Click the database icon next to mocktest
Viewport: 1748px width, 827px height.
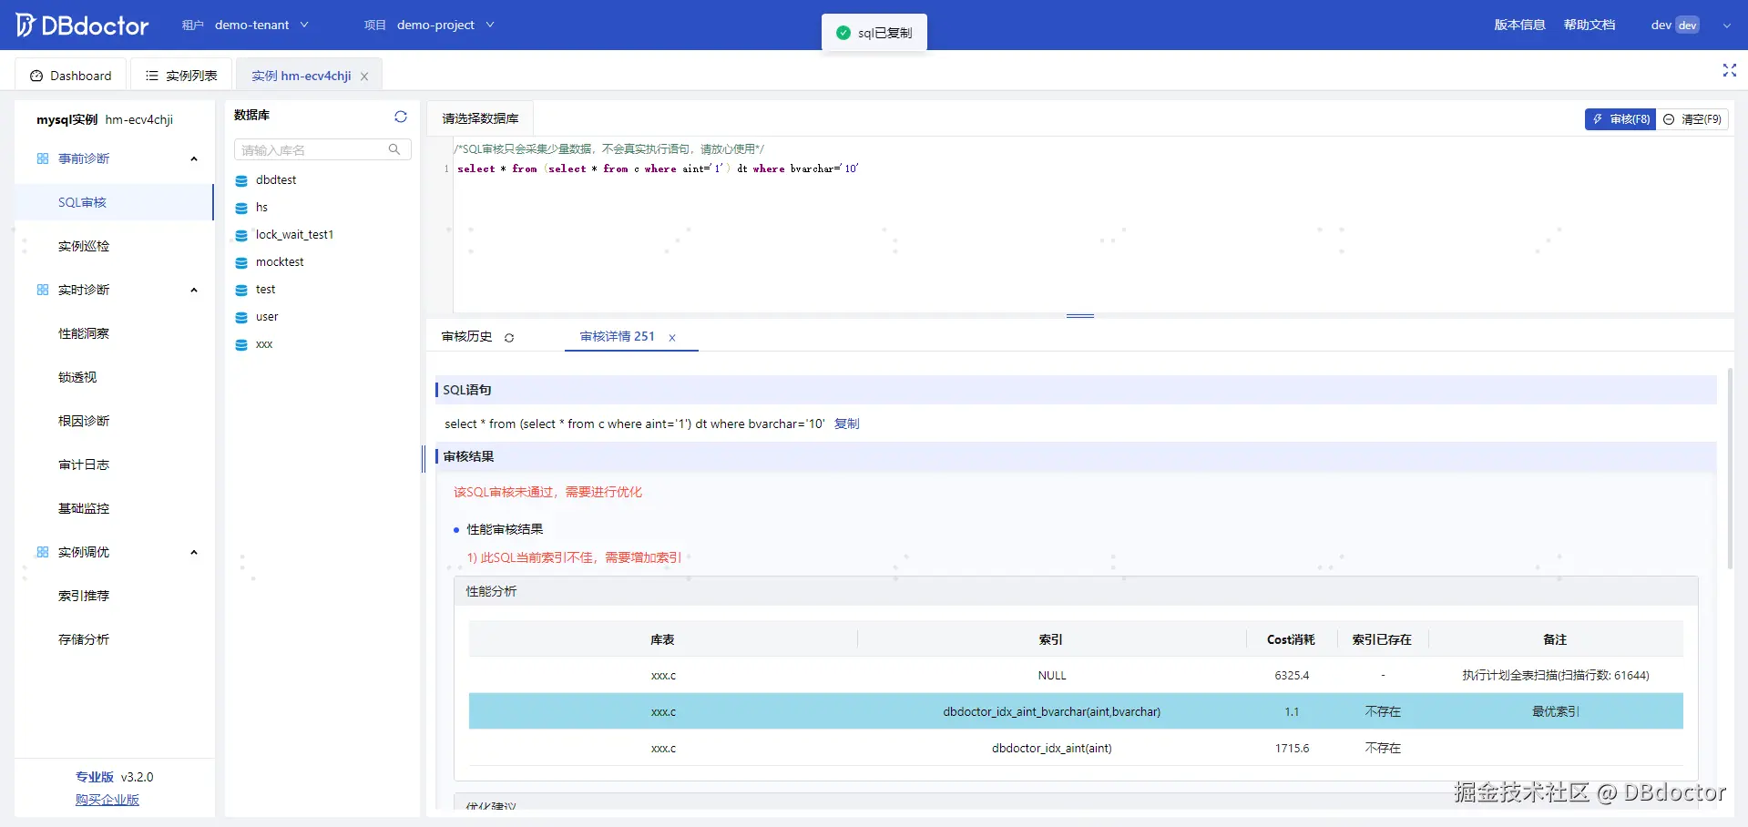240,262
